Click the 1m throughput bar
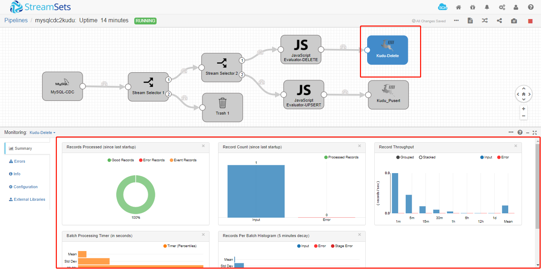The width and height of the screenshot is (541, 269). point(395,193)
